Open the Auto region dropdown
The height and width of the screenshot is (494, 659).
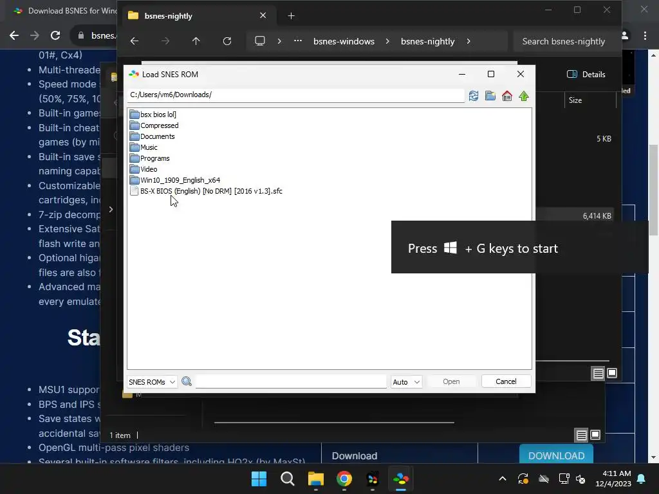(x=406, y=382)
